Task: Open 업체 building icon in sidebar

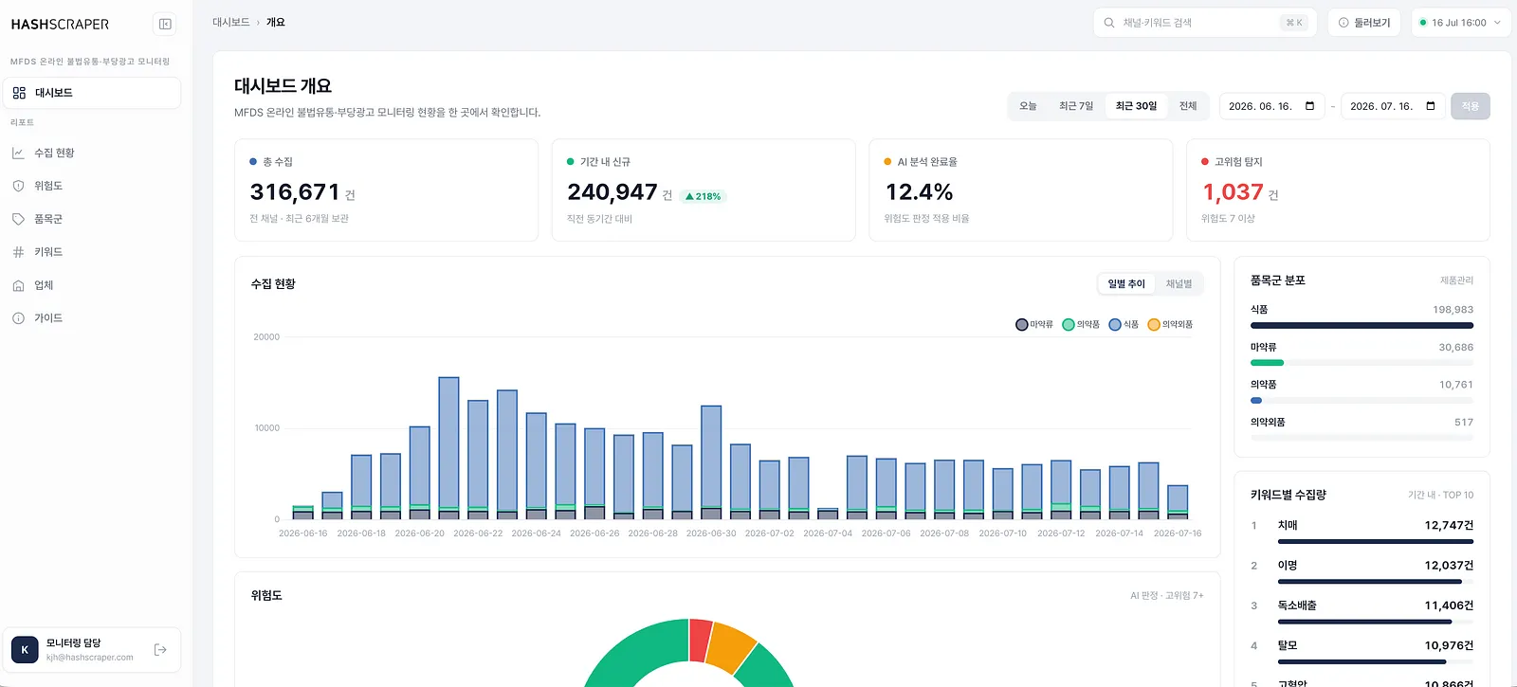Action: coord(18,285)
